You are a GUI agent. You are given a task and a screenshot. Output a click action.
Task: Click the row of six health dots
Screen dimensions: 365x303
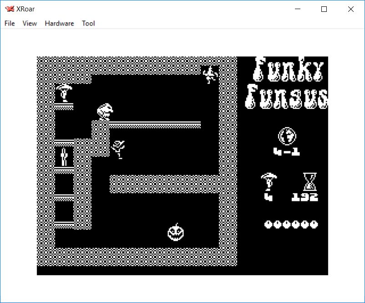[x=291, y=224]
